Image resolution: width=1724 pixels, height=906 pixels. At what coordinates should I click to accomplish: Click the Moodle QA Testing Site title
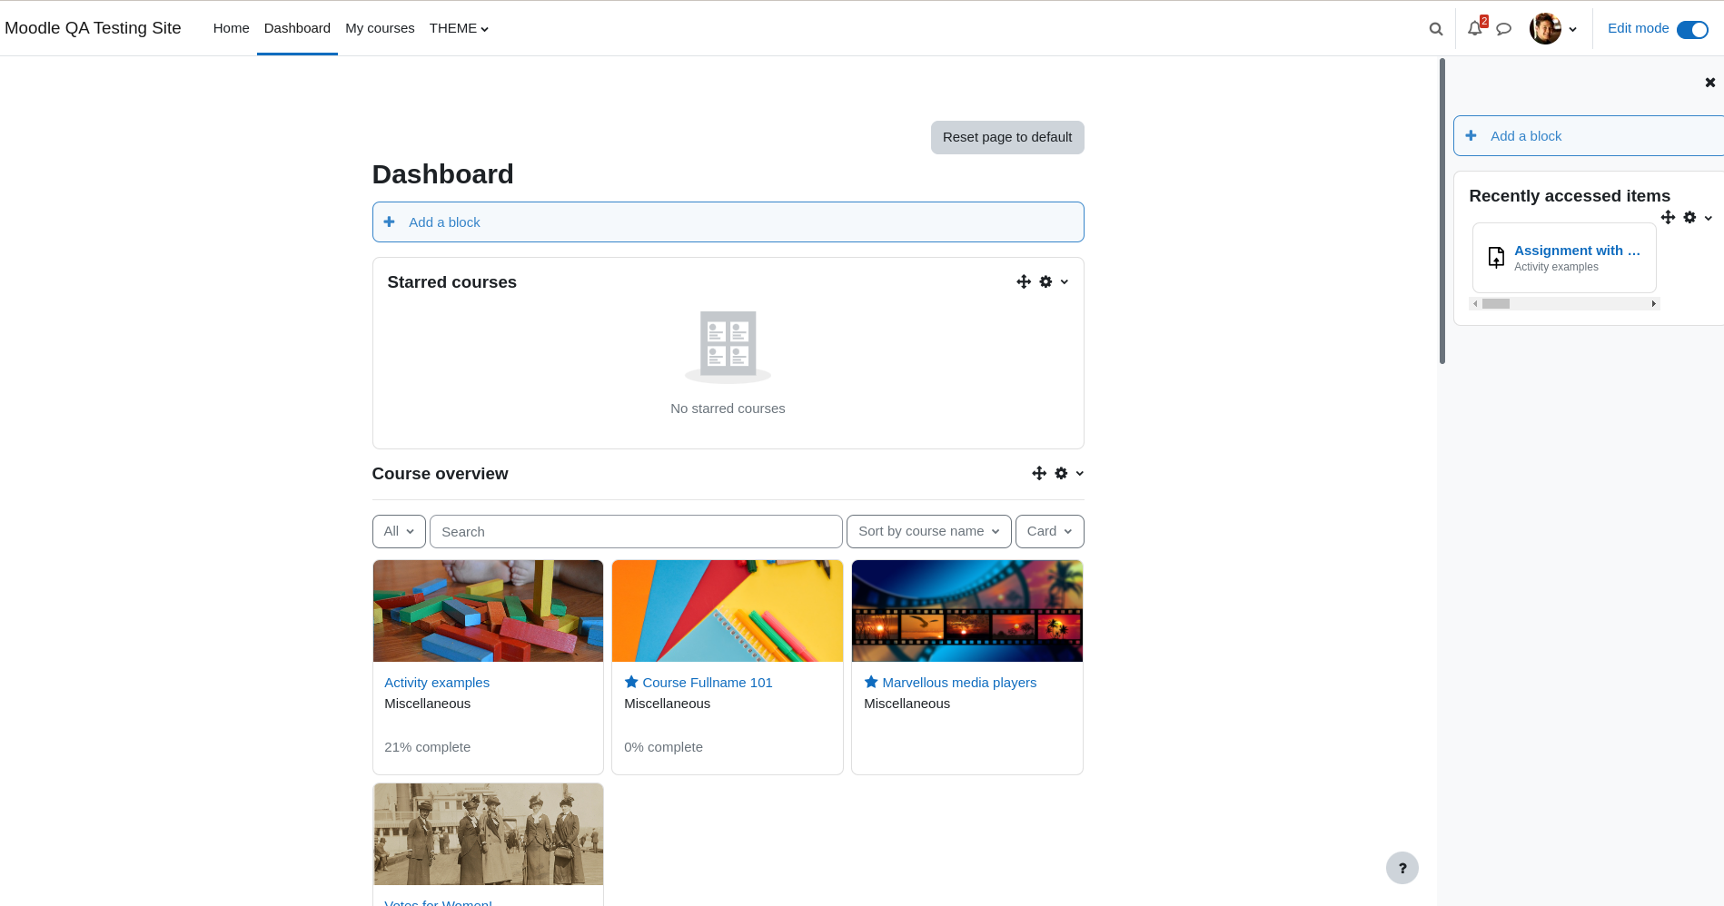point(93,28)
